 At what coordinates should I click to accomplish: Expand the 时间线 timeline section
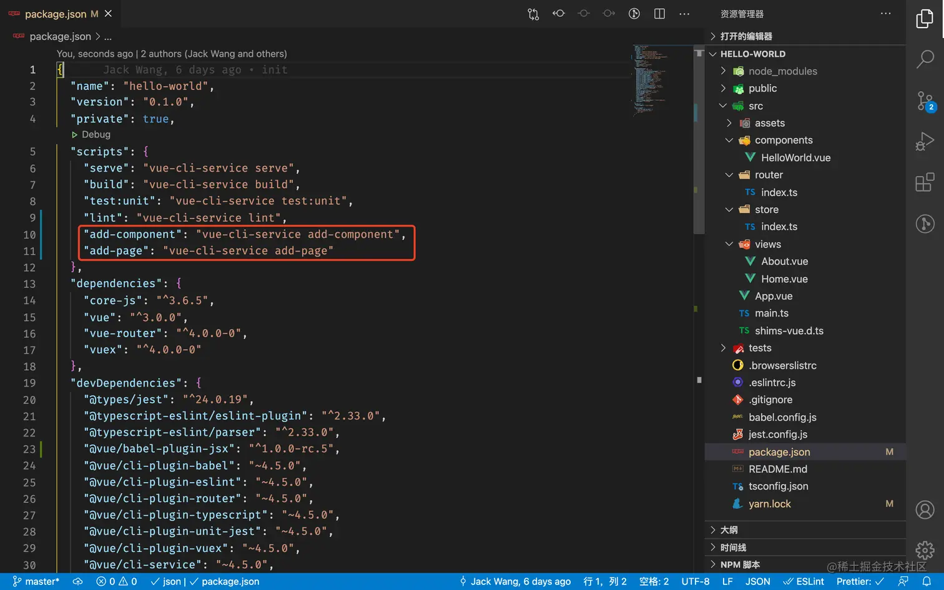coord(805,548)
